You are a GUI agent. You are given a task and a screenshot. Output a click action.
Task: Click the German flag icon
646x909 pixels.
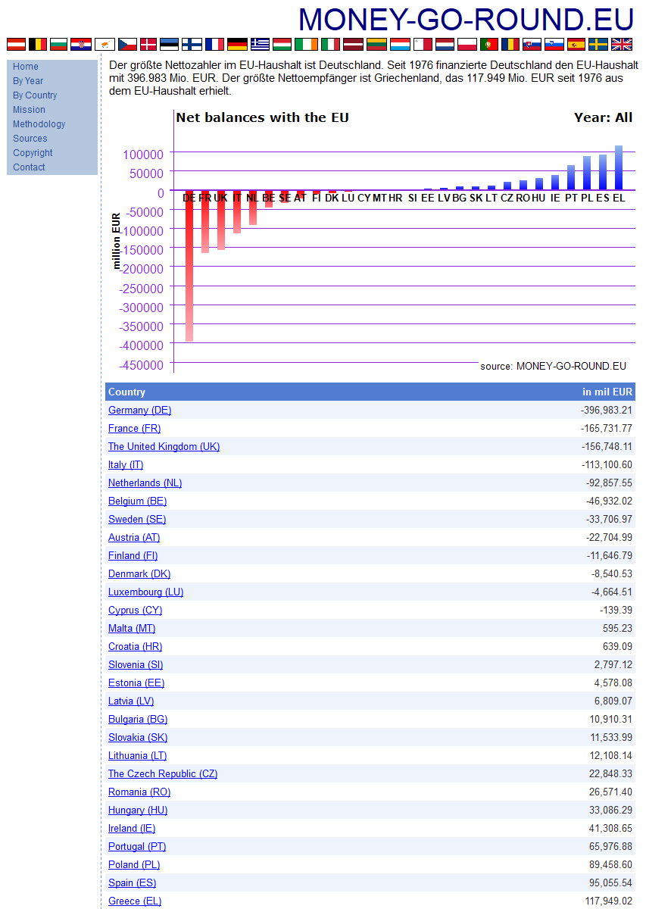(236, 45)
